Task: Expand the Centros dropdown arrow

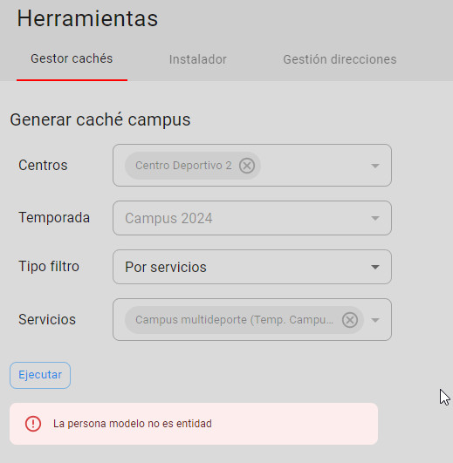Action: 375,166
